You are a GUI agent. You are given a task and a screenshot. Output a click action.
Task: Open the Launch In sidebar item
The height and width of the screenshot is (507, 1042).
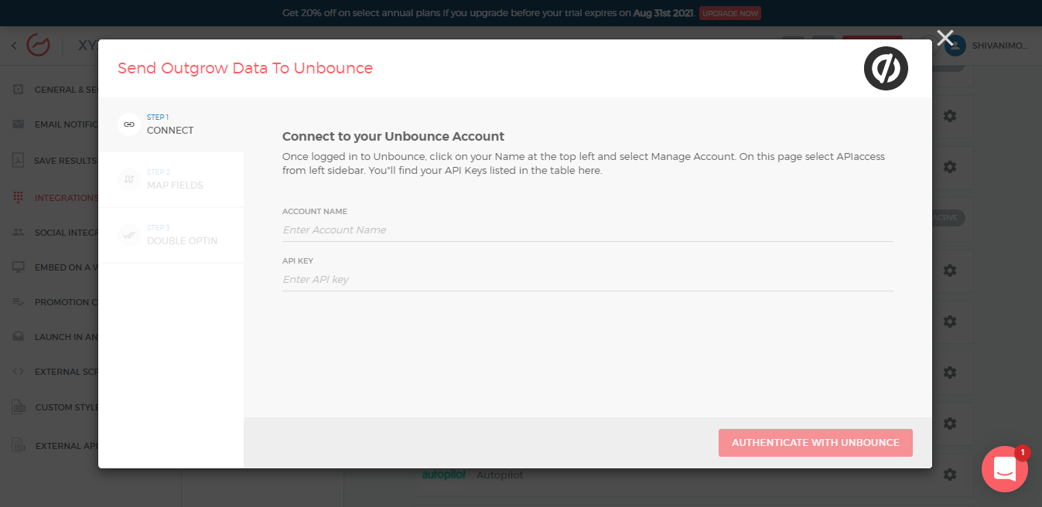[56, 337]
